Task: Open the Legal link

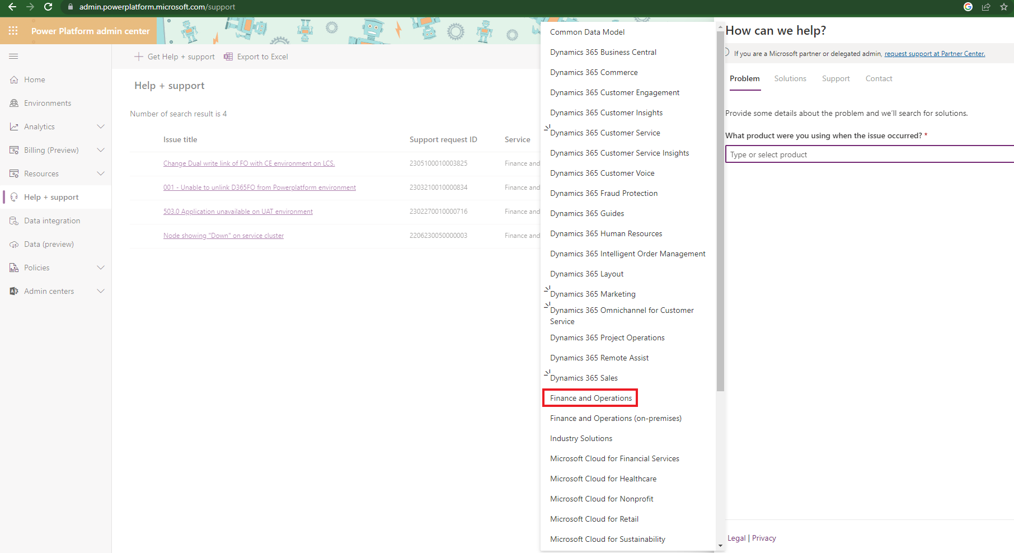Action: click(736, 538)
